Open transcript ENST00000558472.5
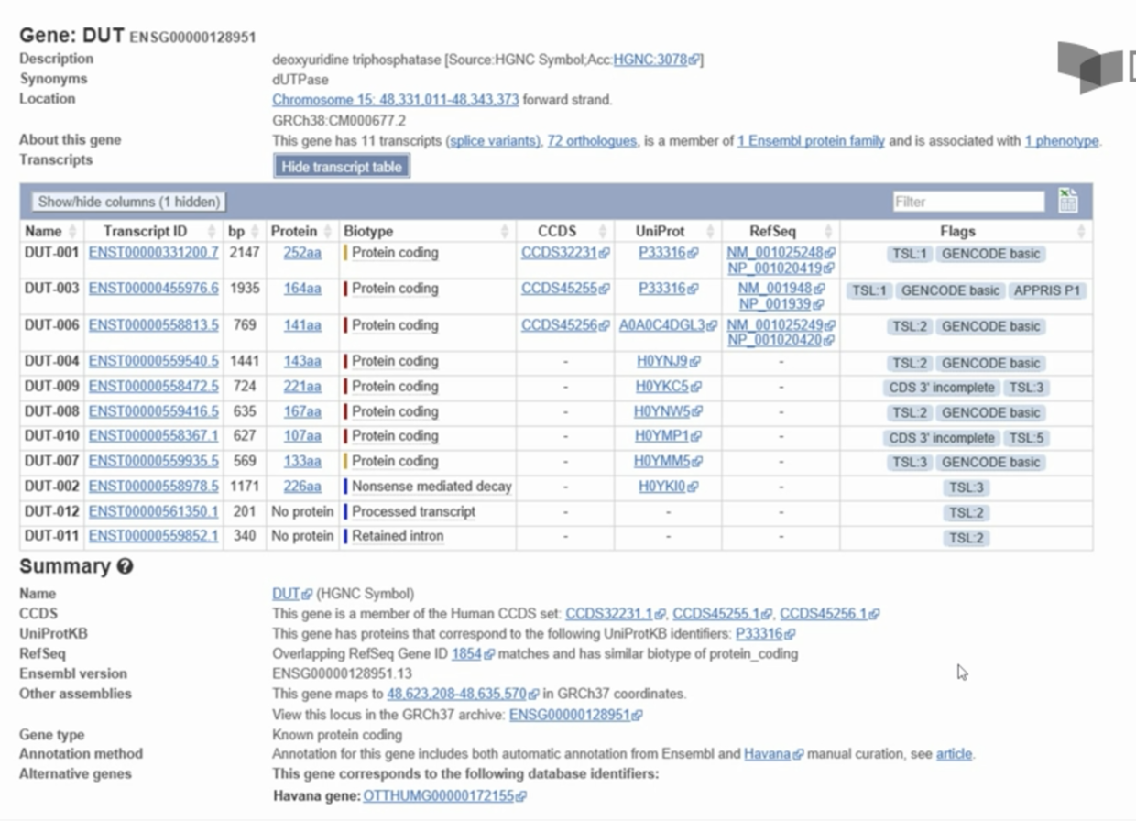1136x821 pixels. click(154, 387)
